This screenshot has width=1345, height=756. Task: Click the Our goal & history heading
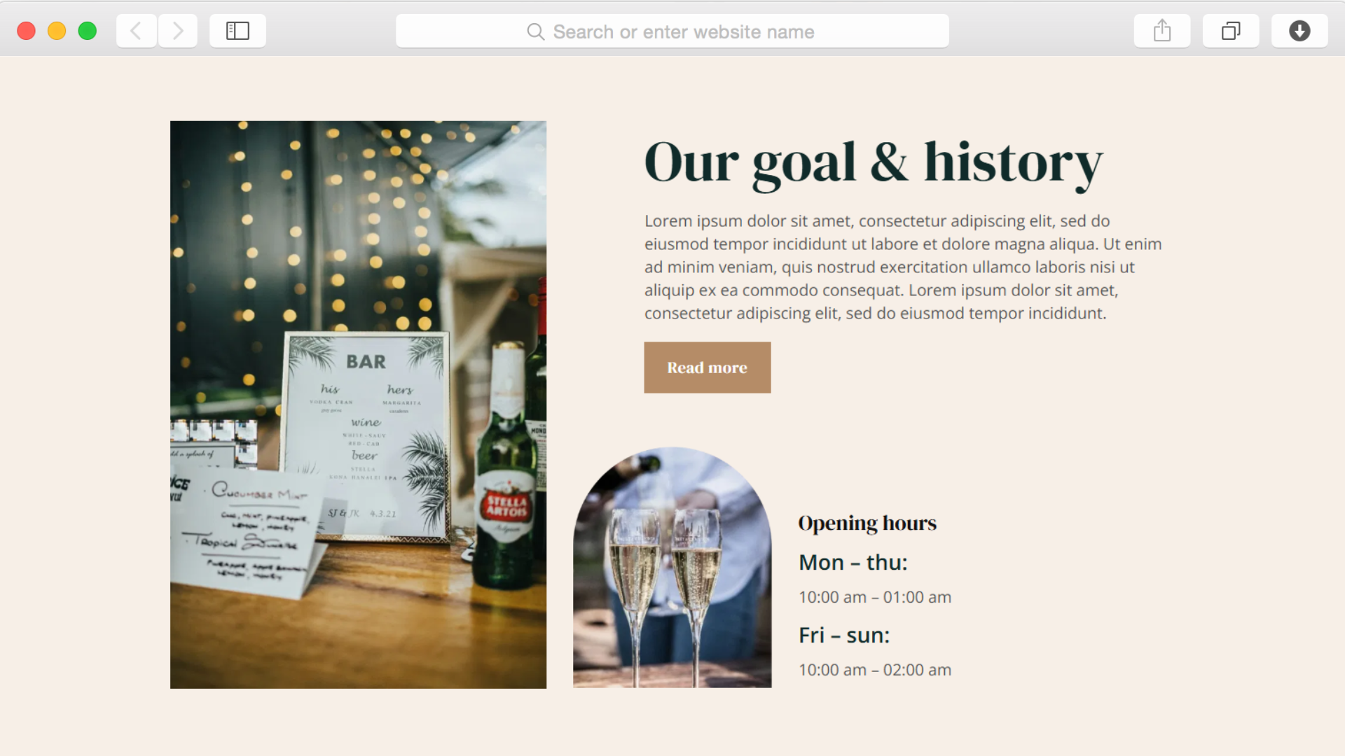[x=874, y=163]
